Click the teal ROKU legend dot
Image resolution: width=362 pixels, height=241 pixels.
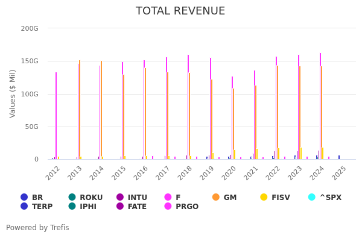tap(72, 197)
